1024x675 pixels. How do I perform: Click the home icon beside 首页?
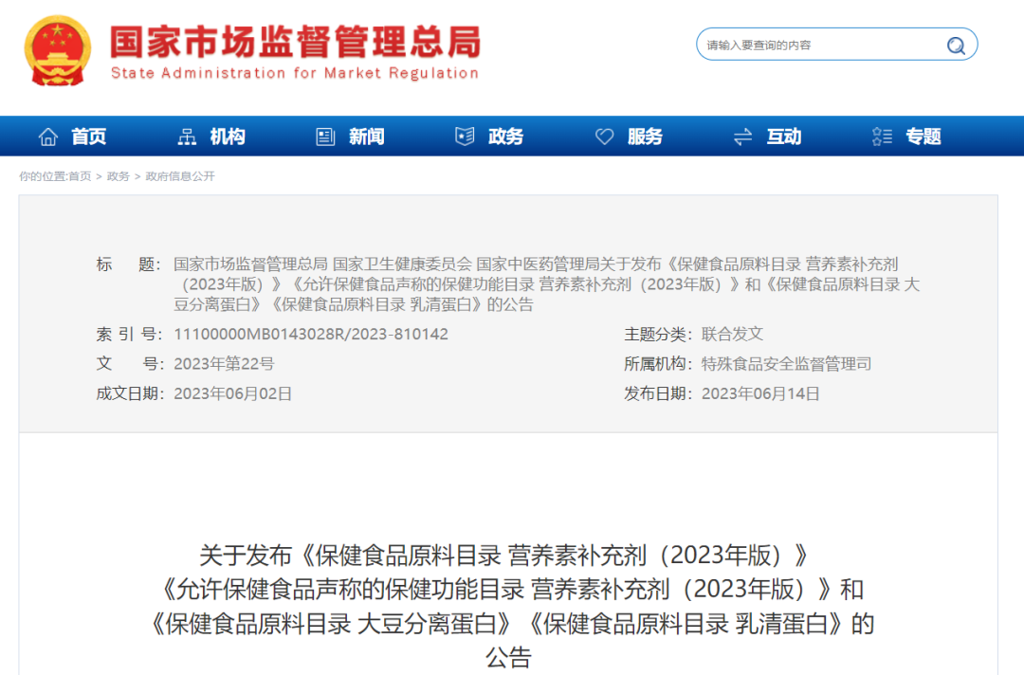pyautogui.click(x=47, y=137)
